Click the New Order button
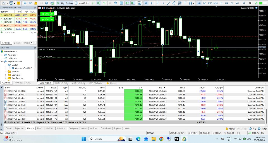Image resolution: width=268 pixels, height=143 pixels. 82,3
